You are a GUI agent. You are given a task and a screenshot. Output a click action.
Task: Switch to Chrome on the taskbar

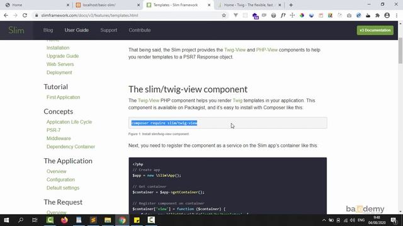point(122,220)
